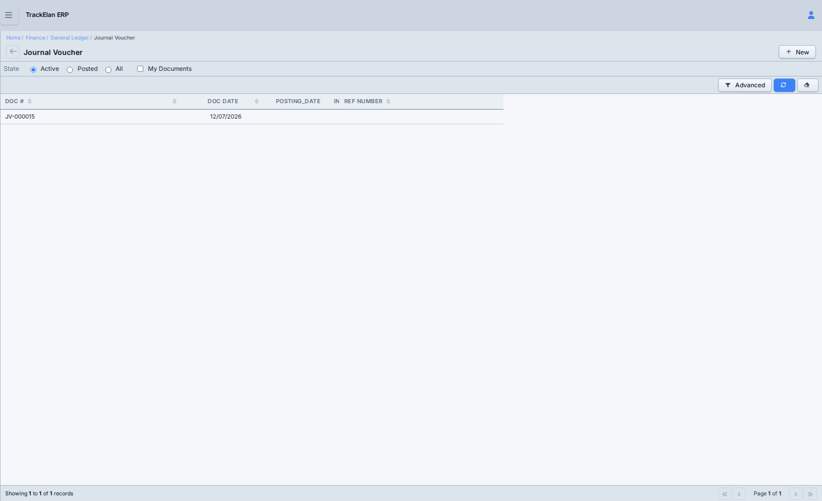Select the All state radio
Screen dimensions: 822x501
click(108, 69)
